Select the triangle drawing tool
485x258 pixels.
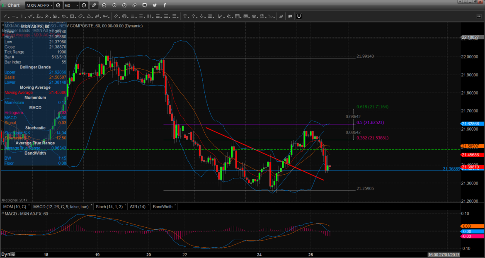click(88, 16)
